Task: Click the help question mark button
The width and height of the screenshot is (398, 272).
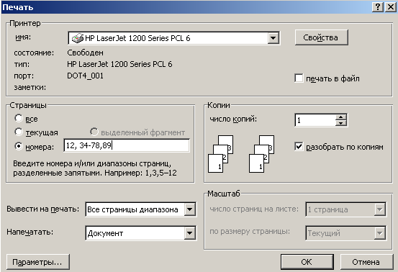Action: [x=378, y=7]
